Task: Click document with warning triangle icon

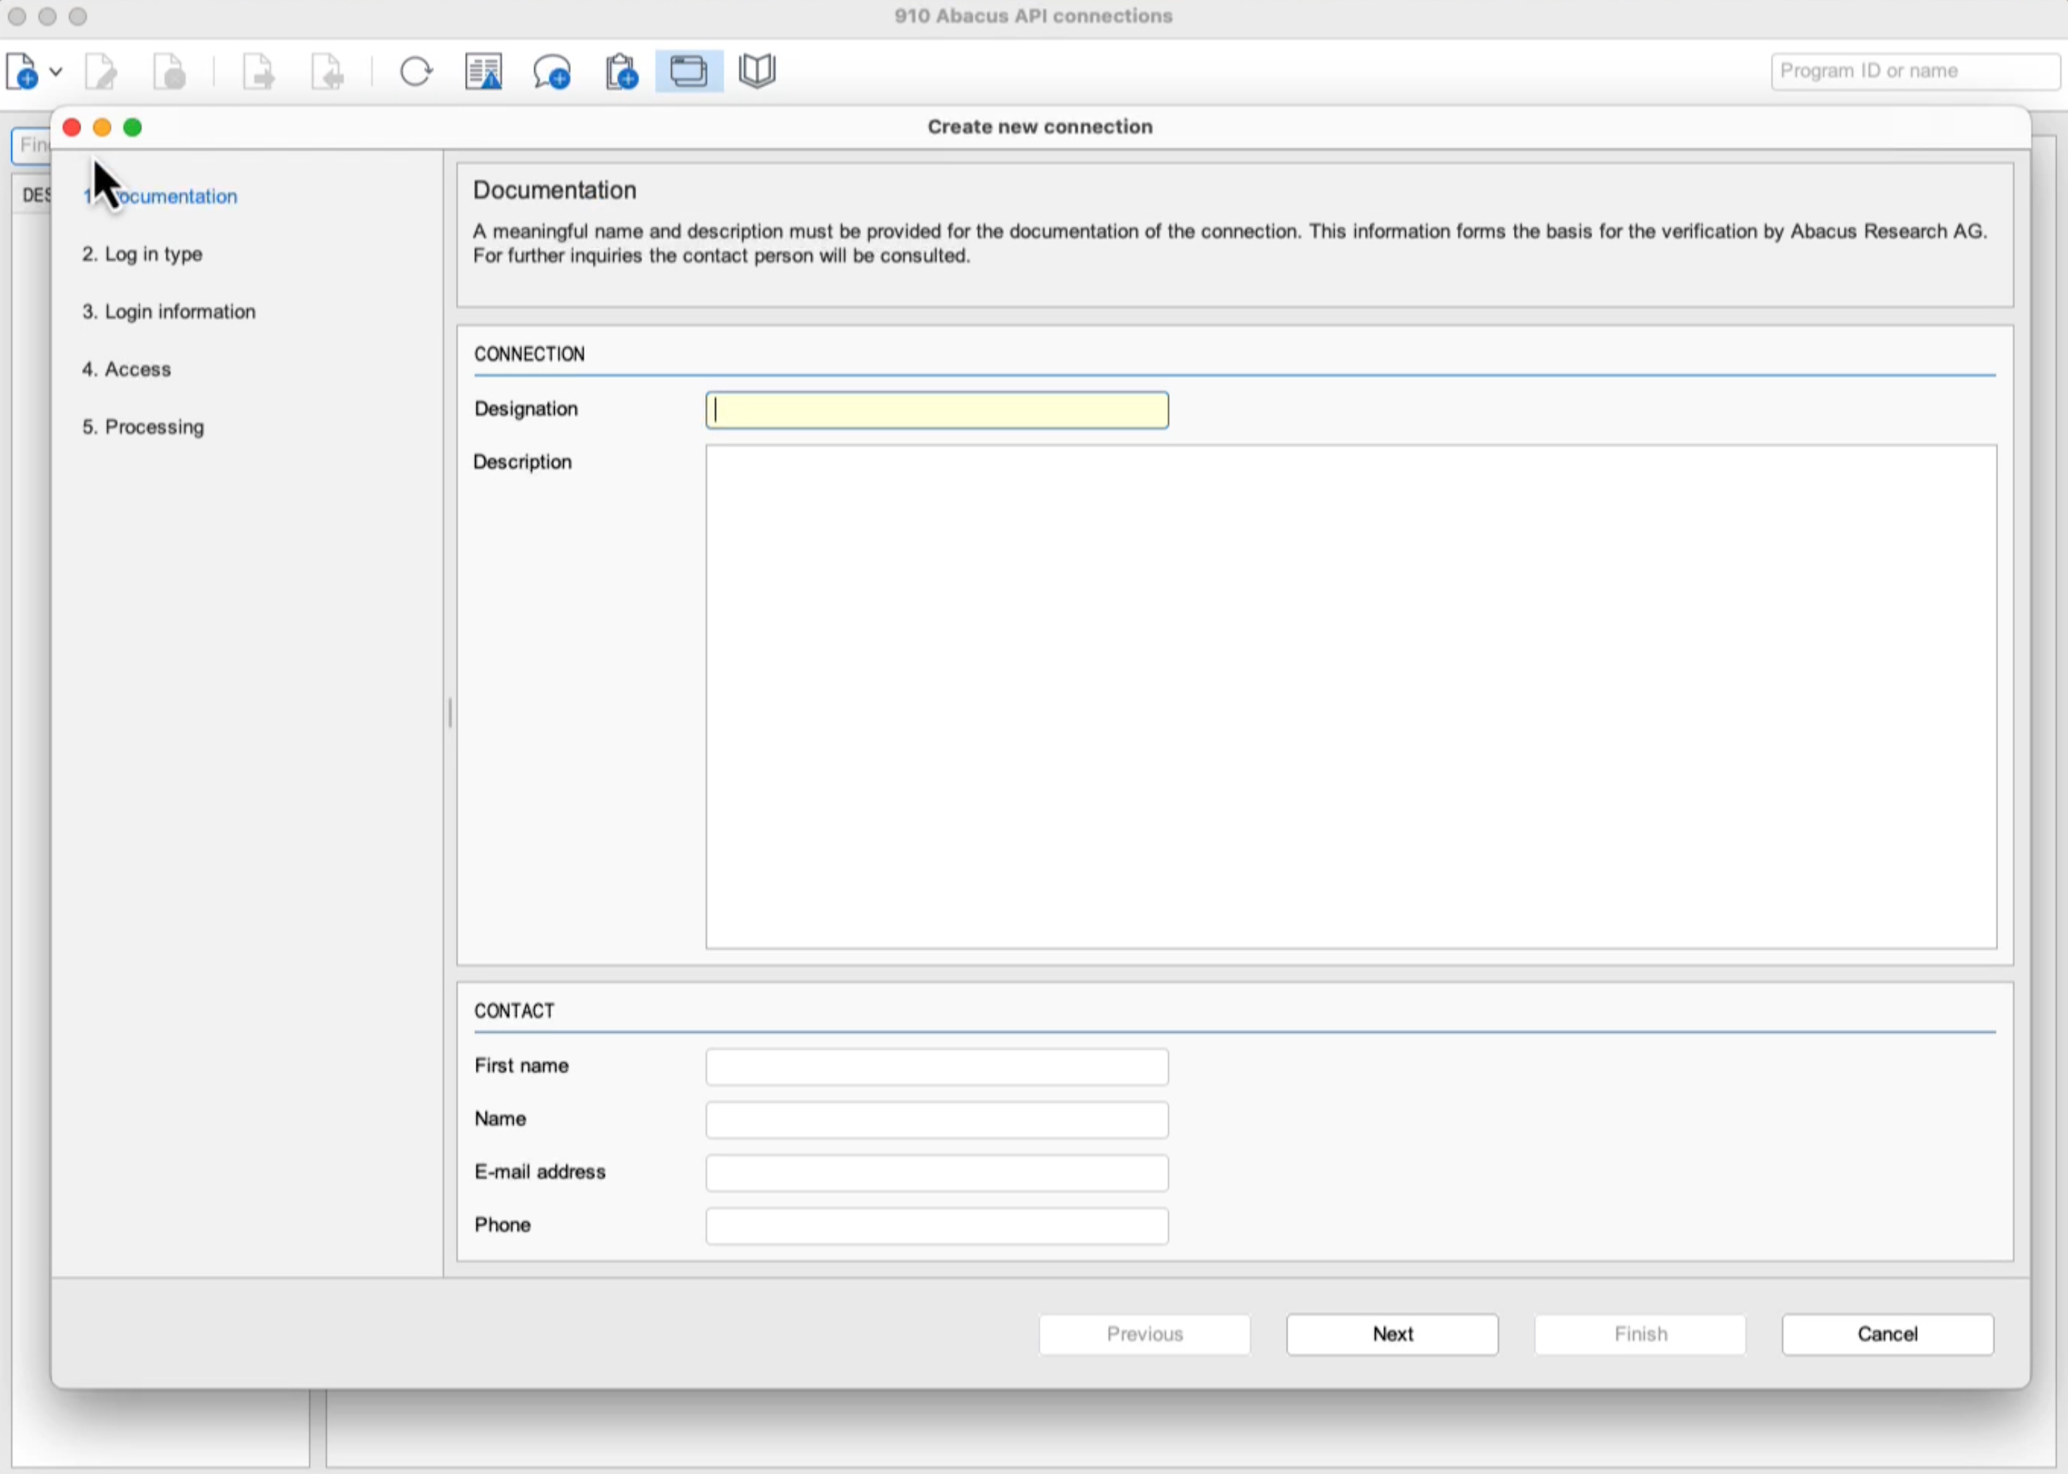Action: pos(483,71)
